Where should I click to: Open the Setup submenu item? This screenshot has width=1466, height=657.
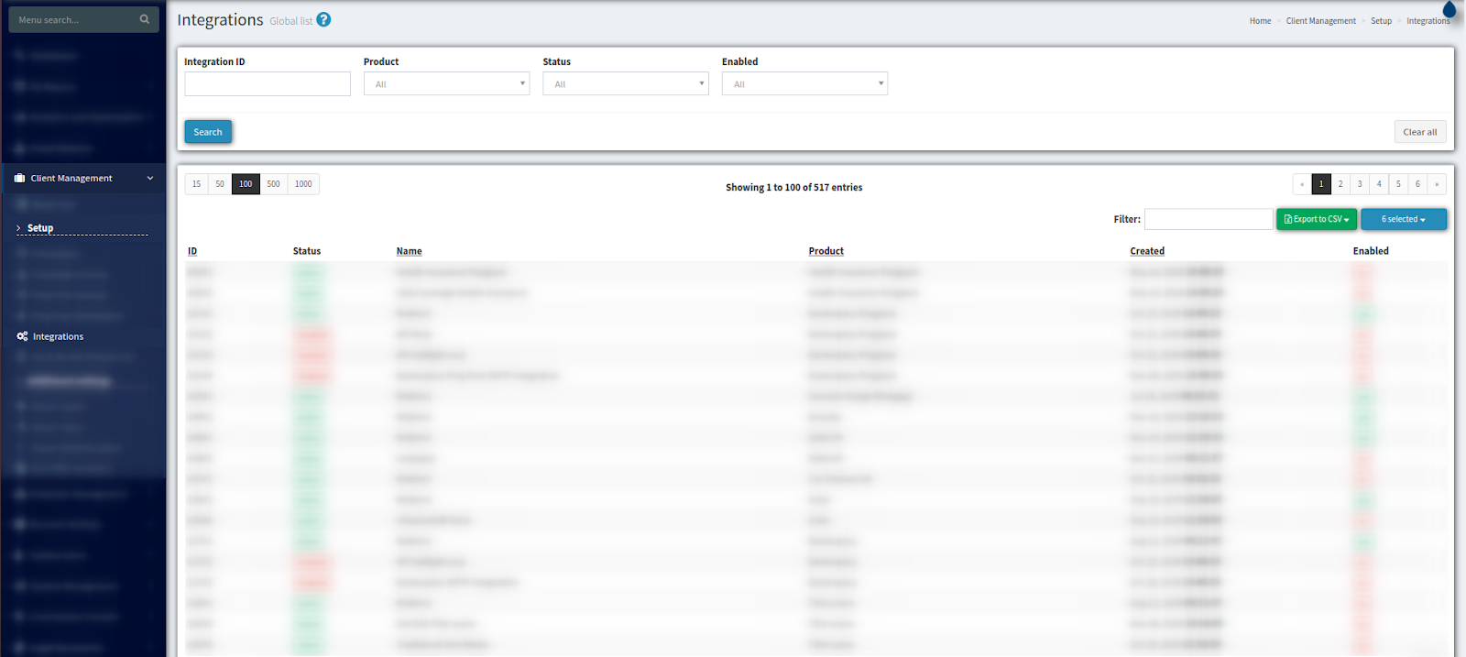pyautogui.click(x=40, y=228)
